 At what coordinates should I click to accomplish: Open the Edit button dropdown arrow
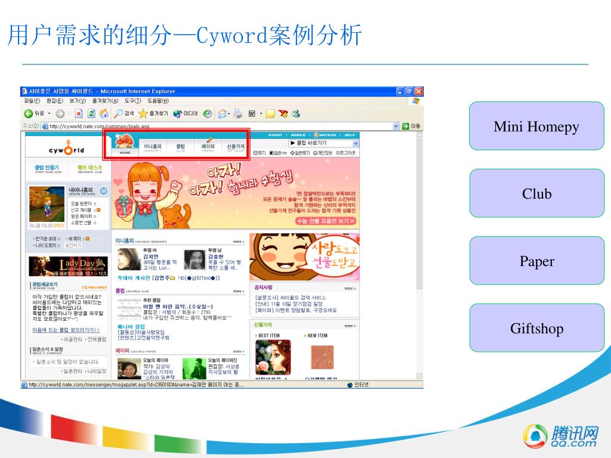261,114
